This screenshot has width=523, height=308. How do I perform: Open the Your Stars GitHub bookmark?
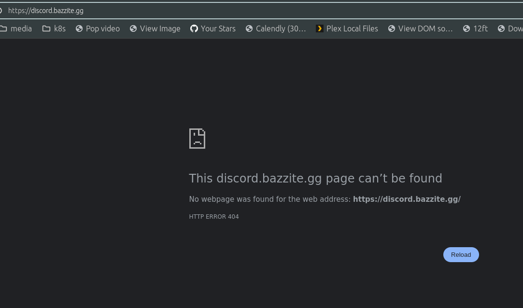click(x=213, y=28)
